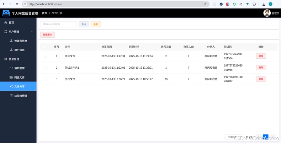Click the 到期时间 column header
Image resolution: width=281 pixels, height=143 pixels.
coord(134,47)
